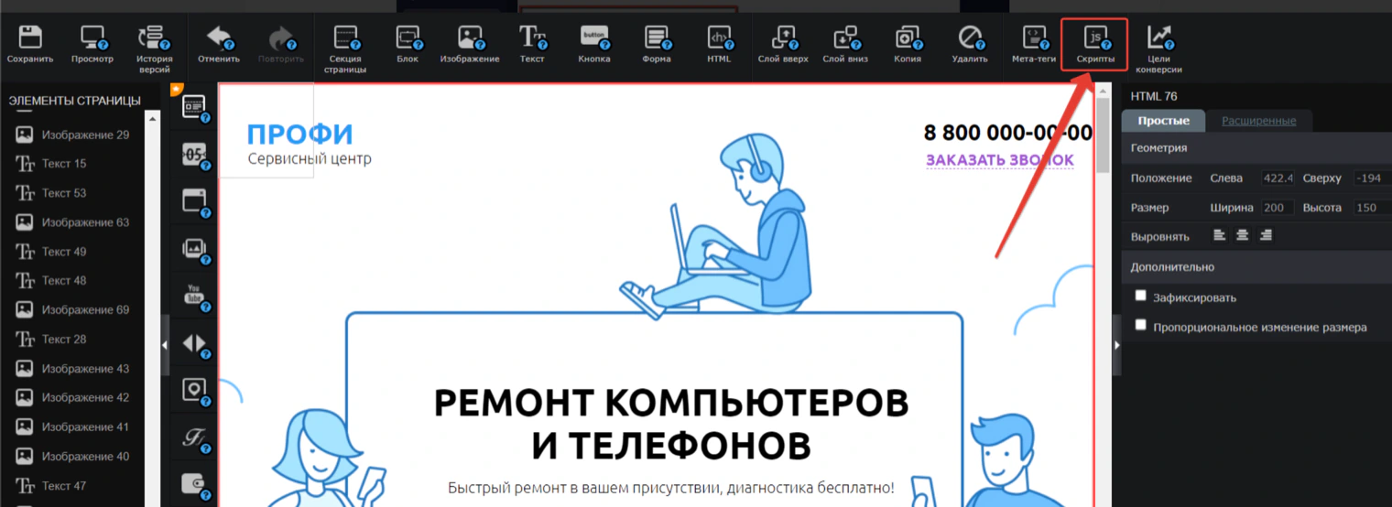Open page Просмотр preview

tap(92, 38)
